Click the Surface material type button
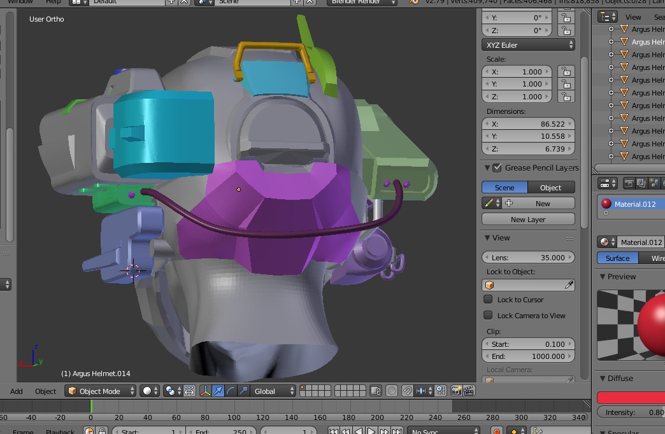Viewport: 665px width, 434px height. (x=617, y=258)
